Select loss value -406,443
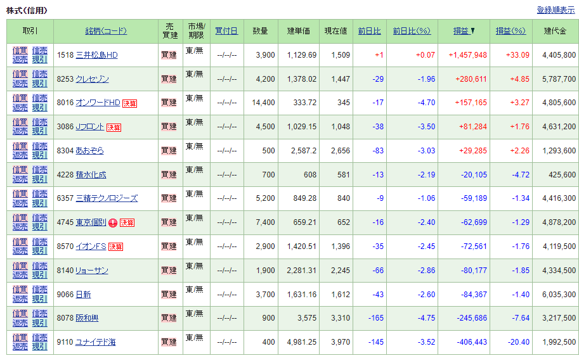This screenshot has height=358, width=579. pyautogui.click(x=472, y=342)
